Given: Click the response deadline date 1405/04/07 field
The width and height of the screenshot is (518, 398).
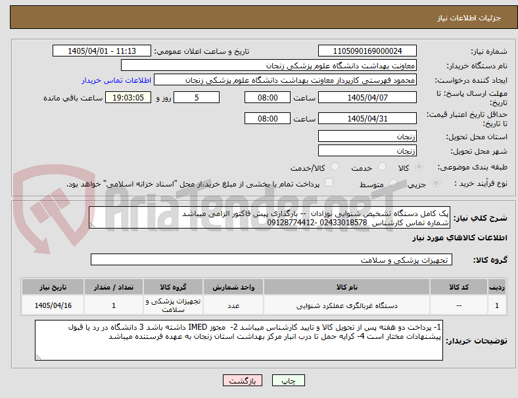Looking at the screenshot, I should pos(367,98).
